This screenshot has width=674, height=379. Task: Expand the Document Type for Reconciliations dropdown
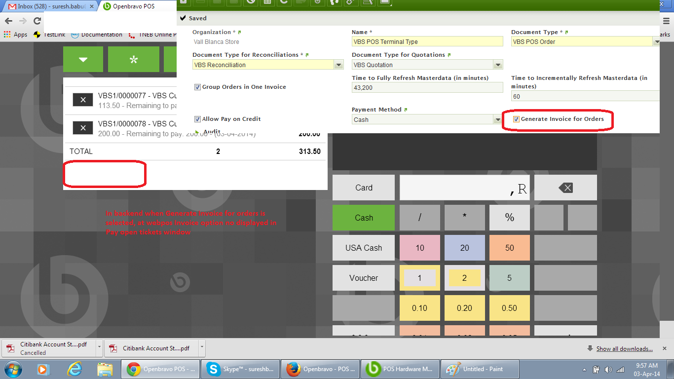pyautogui.click(x=338, y=65)
